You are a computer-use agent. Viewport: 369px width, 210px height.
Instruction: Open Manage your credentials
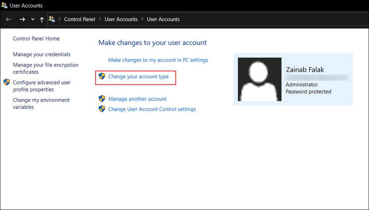(x=42, y=55)
